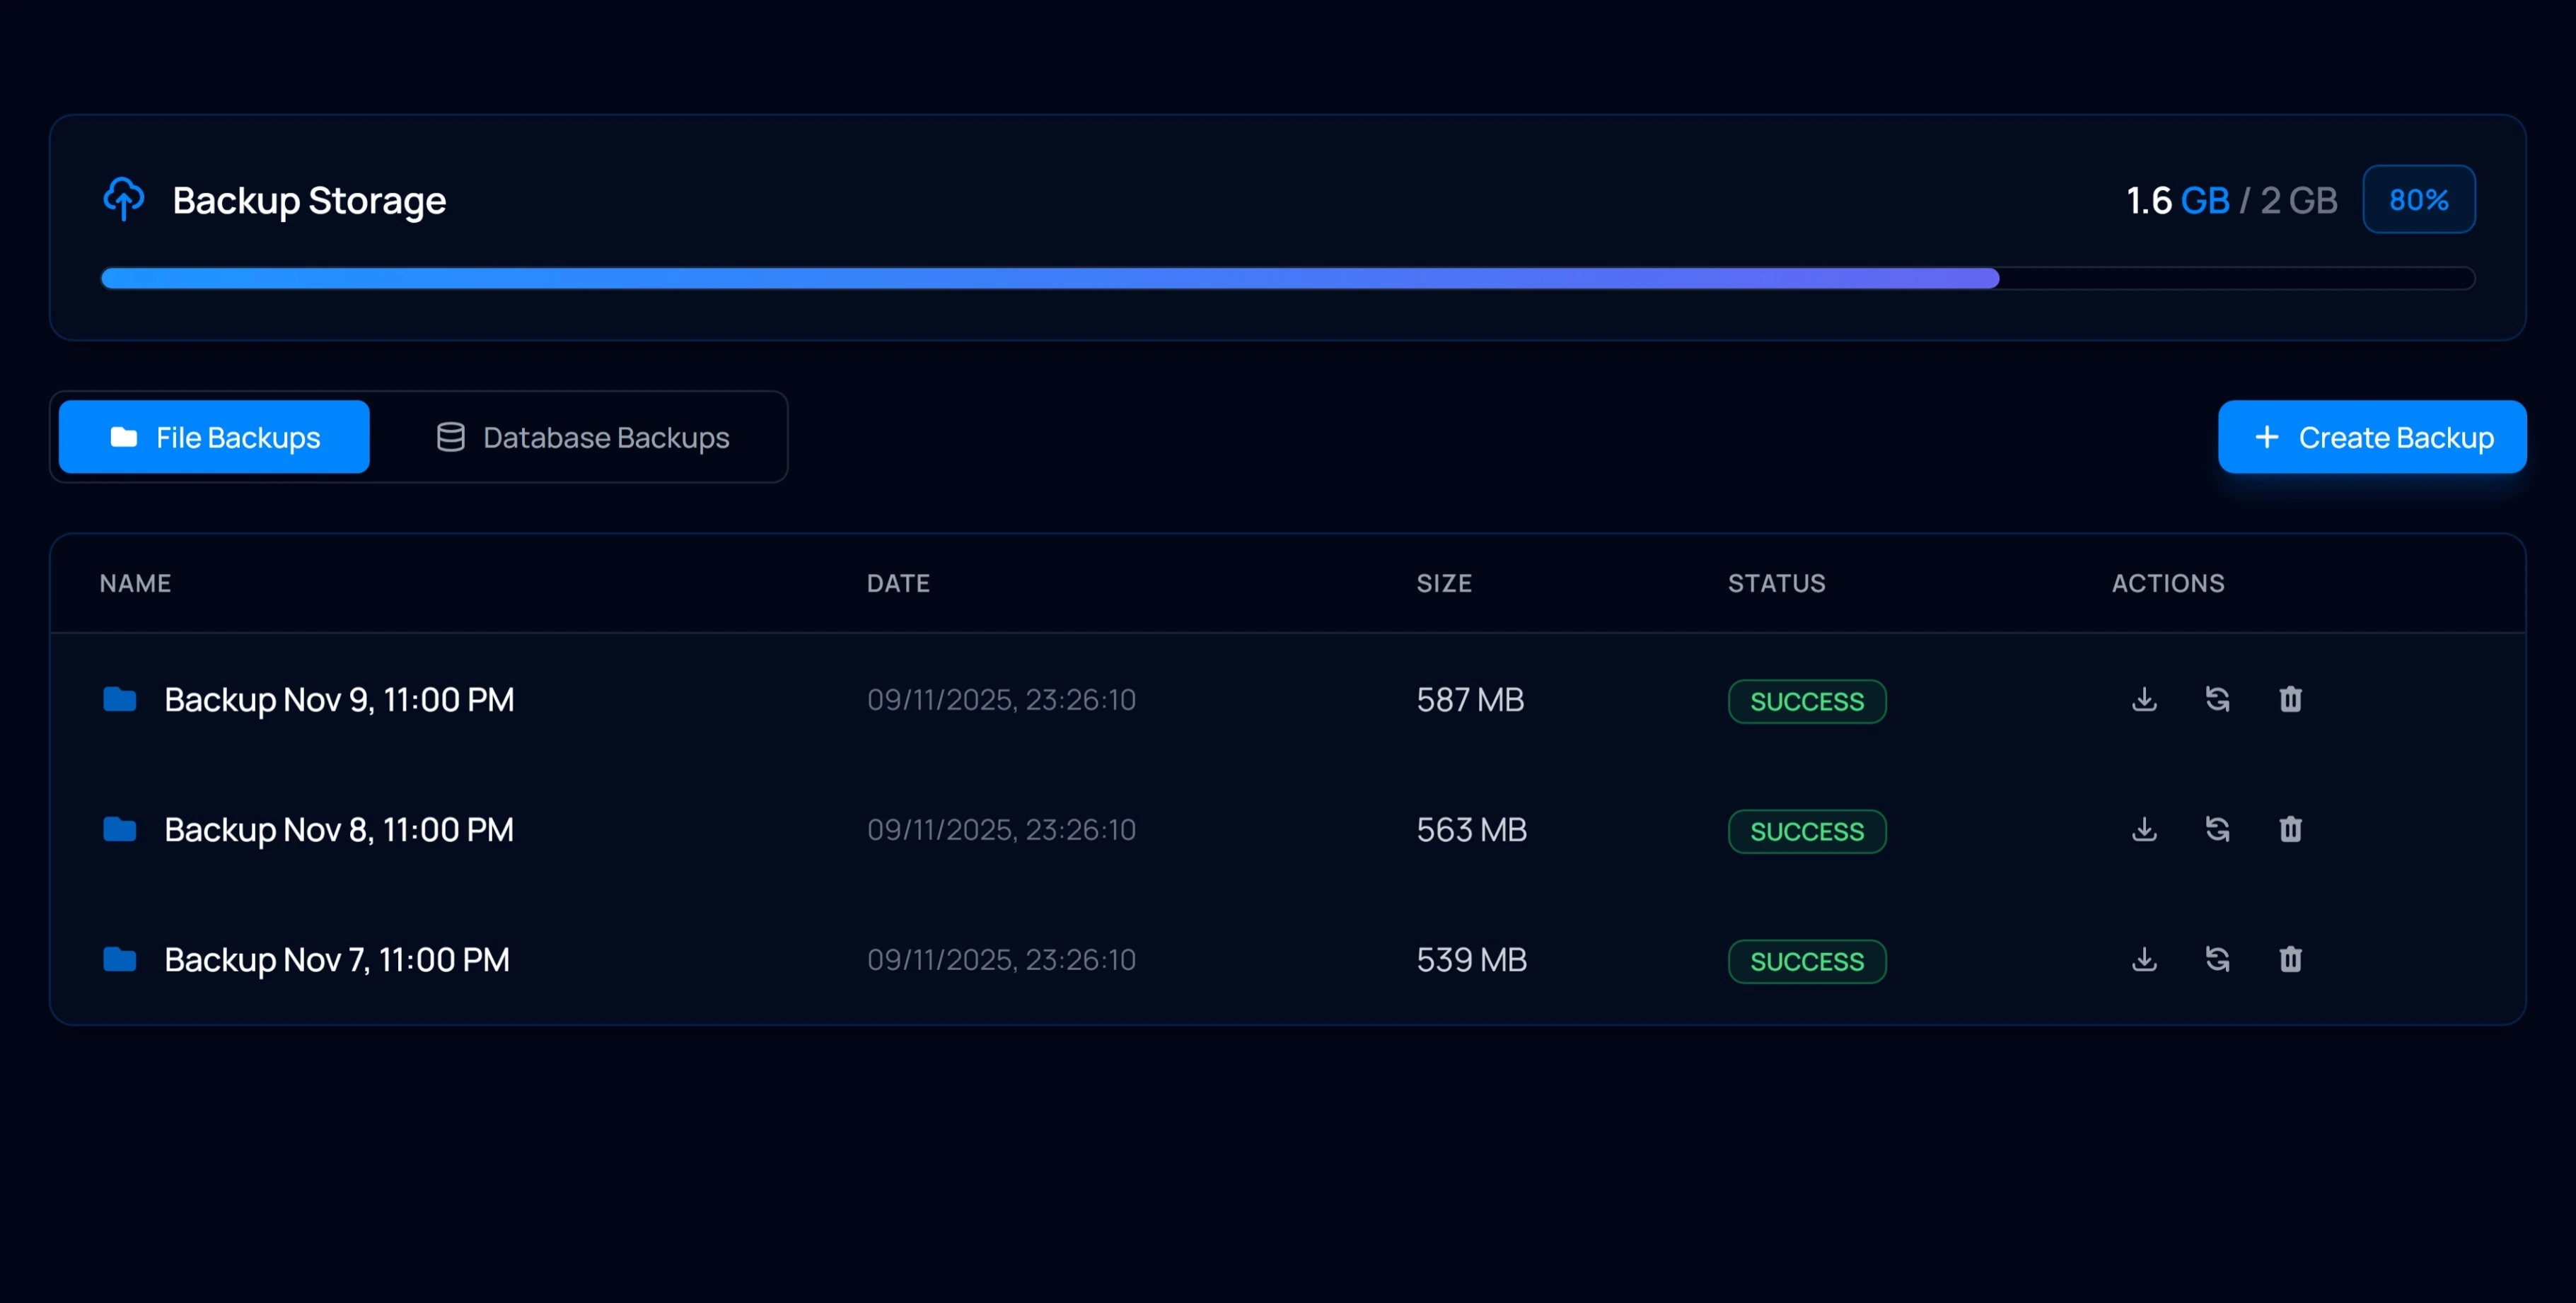Click the 80% usage badge
Screen dimensions: 2576x1303
tap(2419, 199)
